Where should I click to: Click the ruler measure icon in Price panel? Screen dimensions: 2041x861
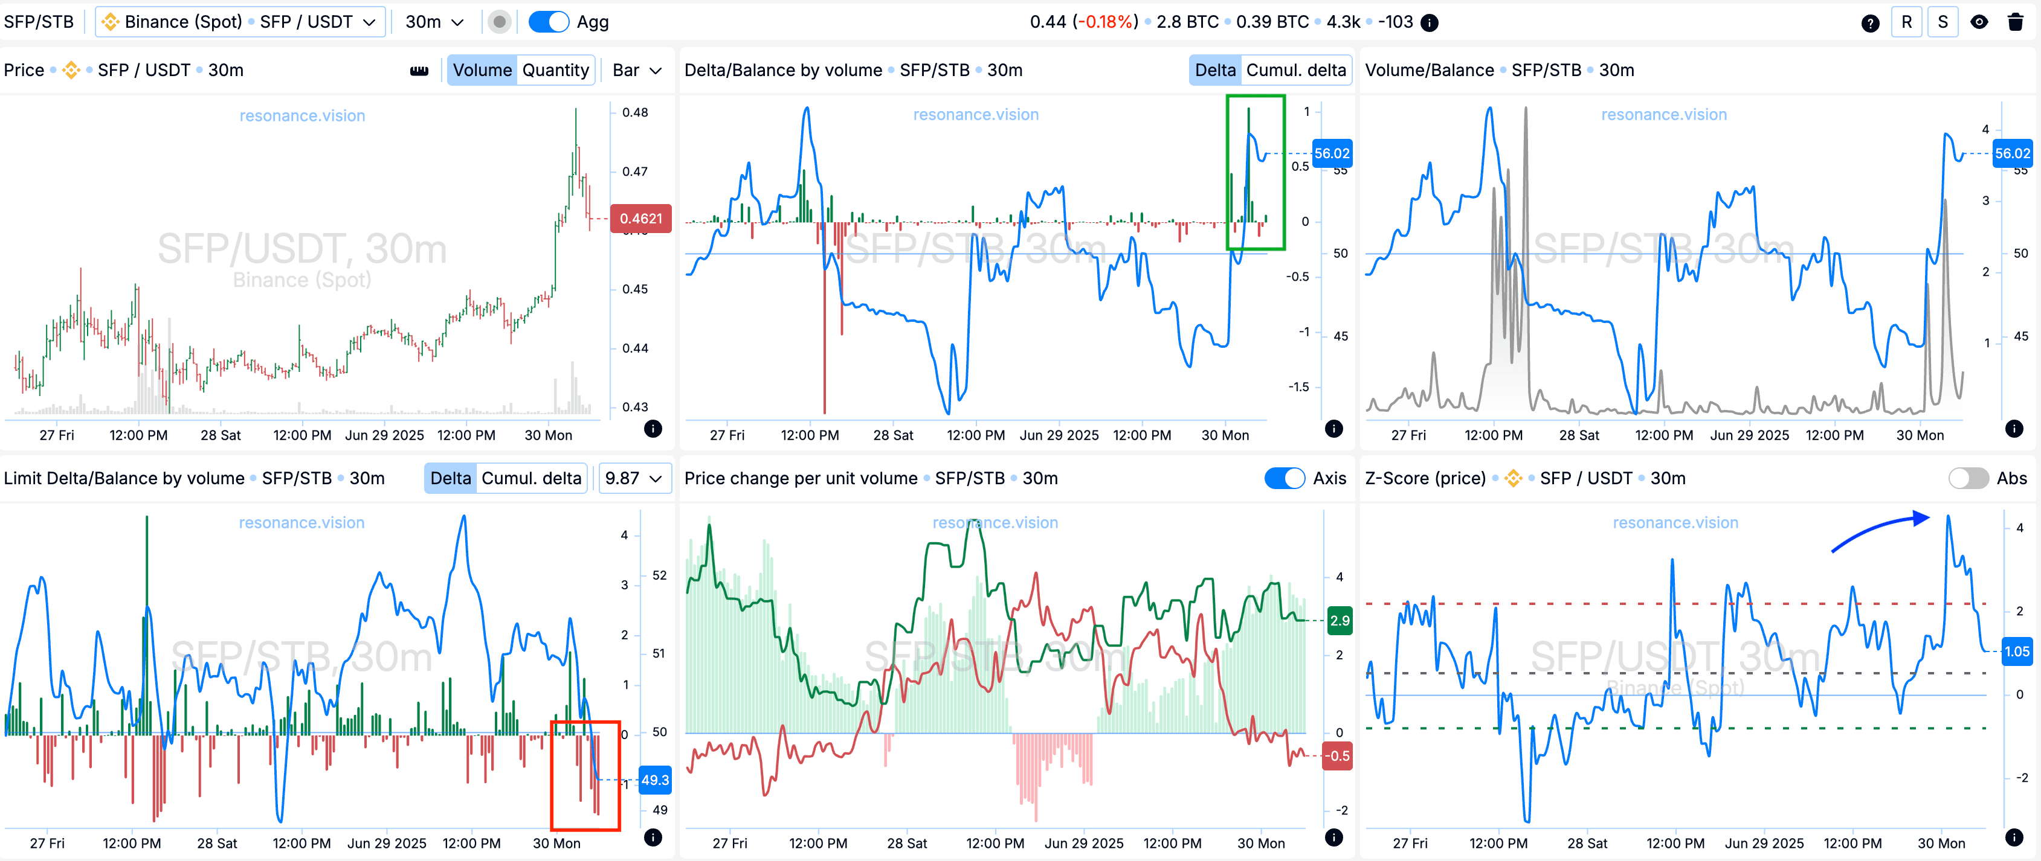(419, 71)
